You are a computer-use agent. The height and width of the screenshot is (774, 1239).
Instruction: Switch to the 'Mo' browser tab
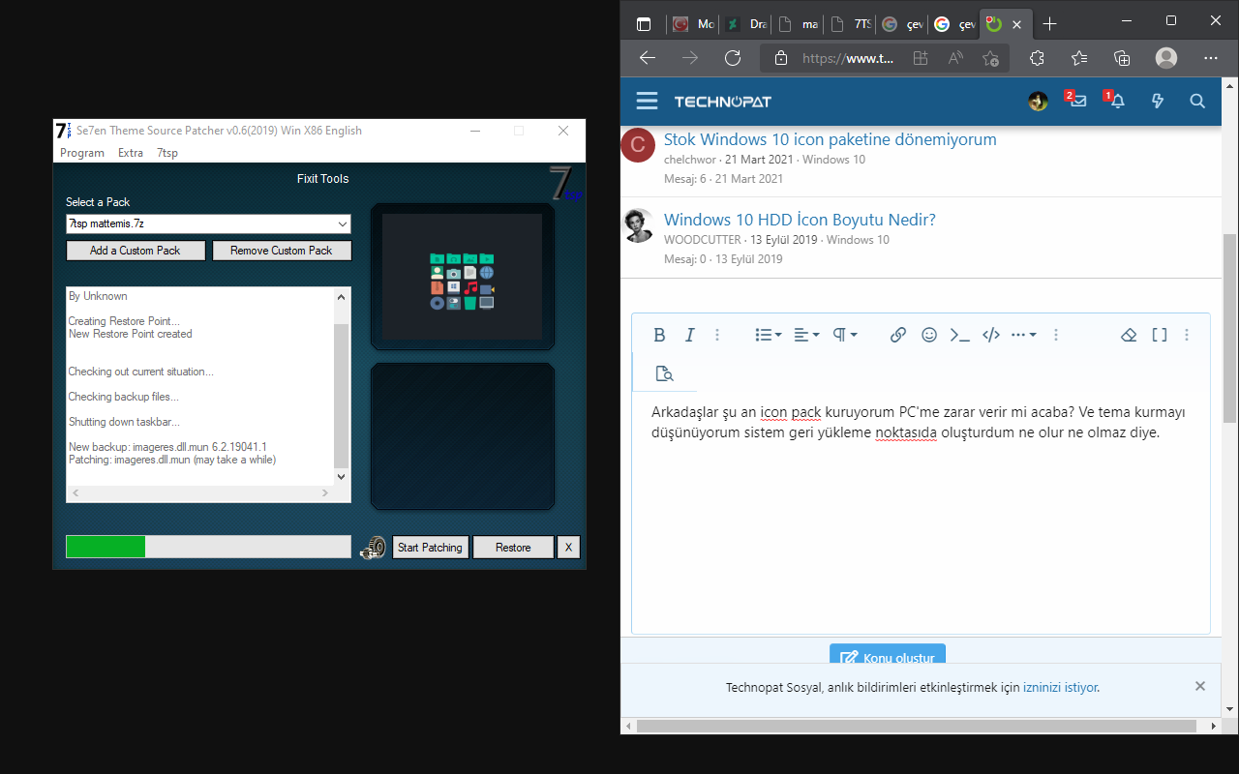(x=694, y=24)
